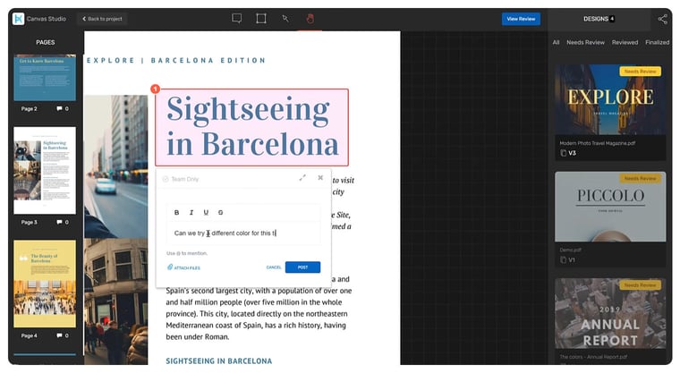The height and width of the screenshot is (373, 680).
Task: Cancel the comment draft
Action: point(274,267)
